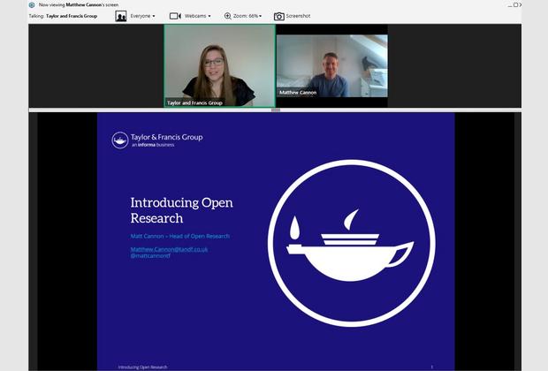This screenshot has width=548, height=371.
Task: Open the Webcams dropdown menu
Action: [x=197, y=16]
